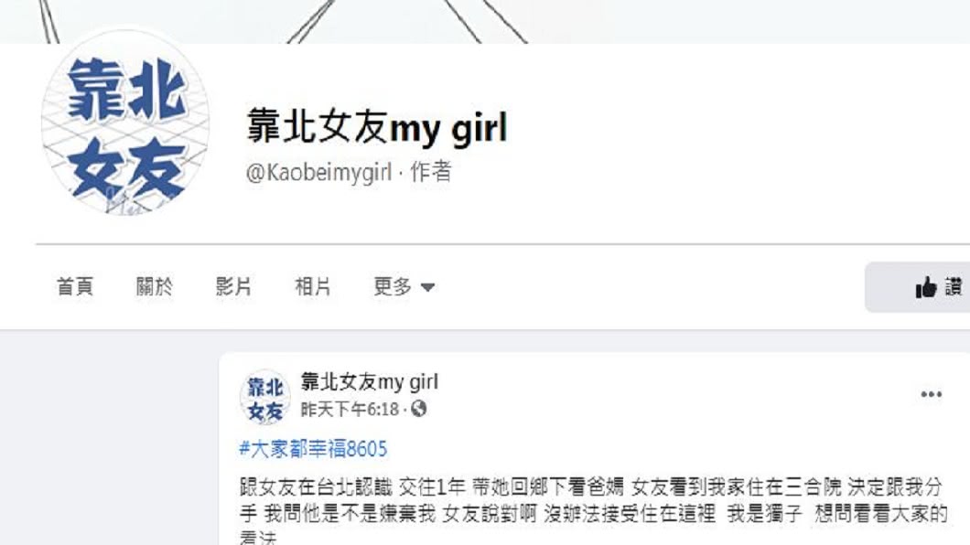Click the small post author avatar
Viewport: 970px width, 545px height.
coord(264,398)
